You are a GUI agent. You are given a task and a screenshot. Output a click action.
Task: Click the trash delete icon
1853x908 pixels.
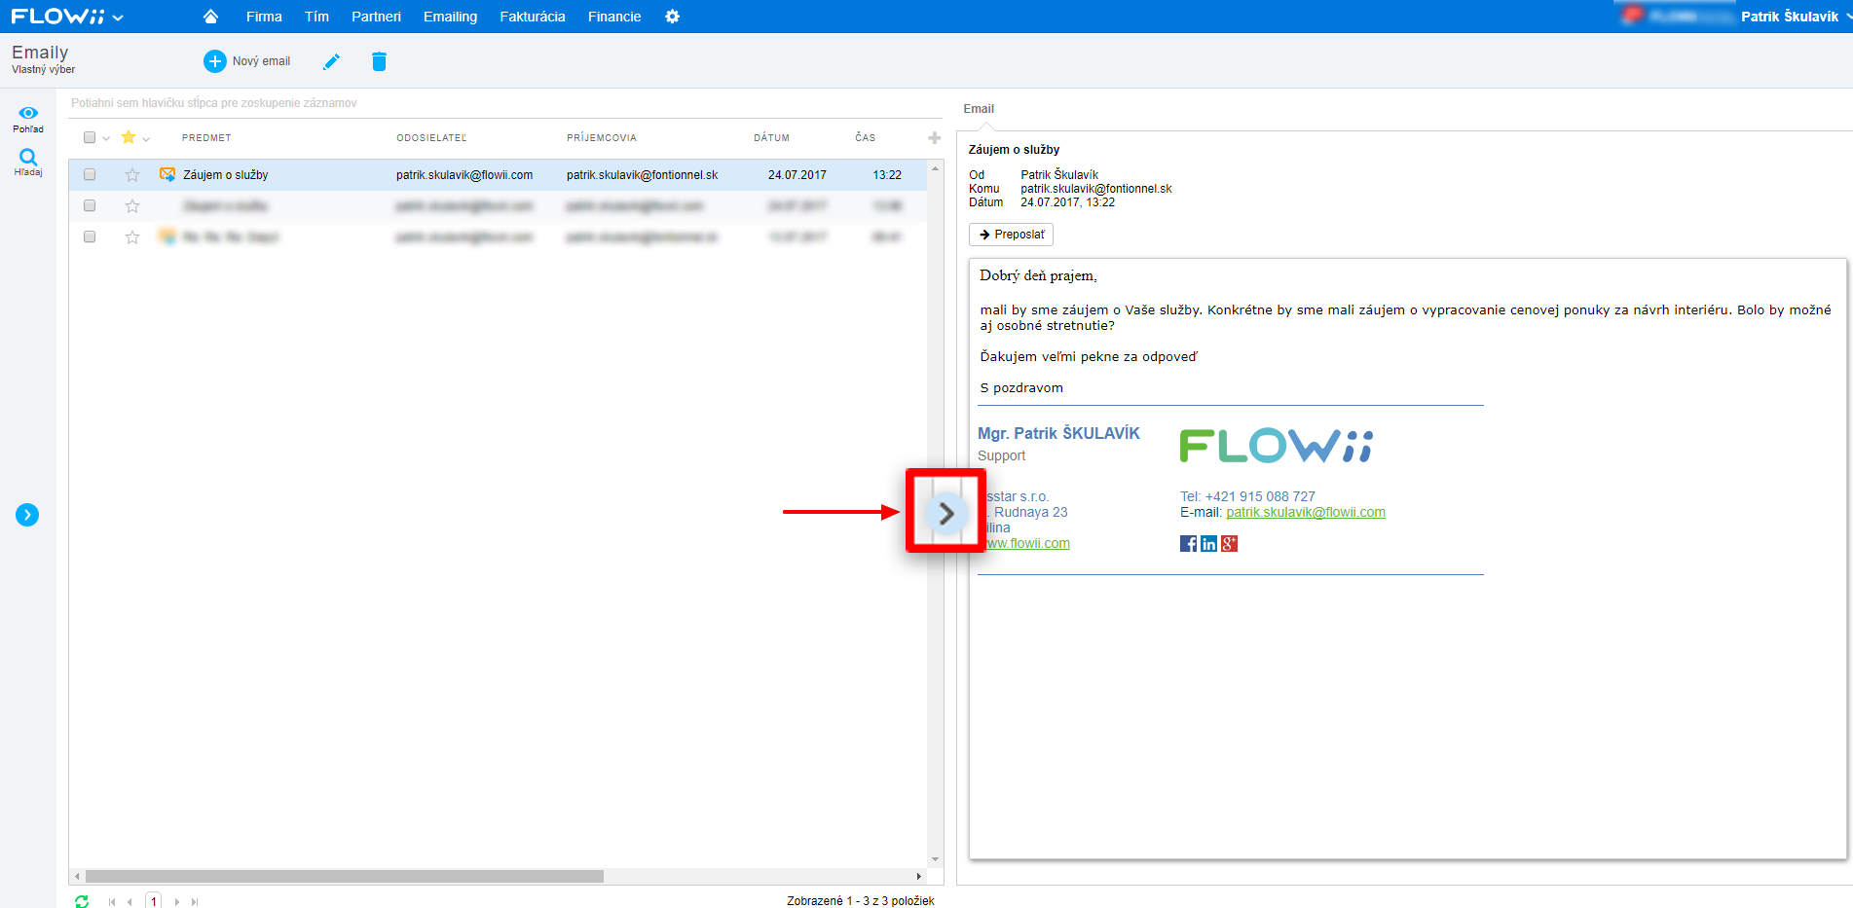(x=379, y=61)
